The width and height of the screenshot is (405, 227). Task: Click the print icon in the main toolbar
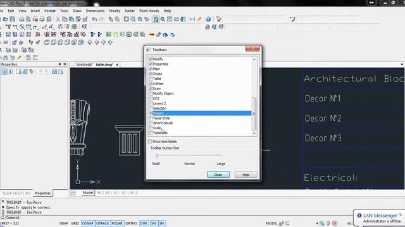(x=22, y=19)
